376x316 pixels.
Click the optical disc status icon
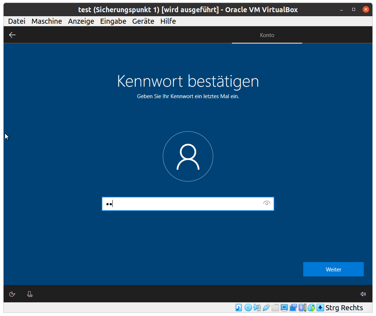coord(248,307)
